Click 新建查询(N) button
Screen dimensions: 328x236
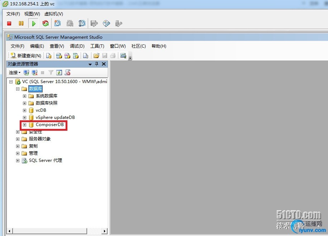[x=26, y=56]
